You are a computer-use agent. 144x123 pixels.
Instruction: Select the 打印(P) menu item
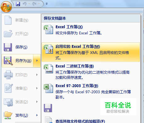coord(21,75)
